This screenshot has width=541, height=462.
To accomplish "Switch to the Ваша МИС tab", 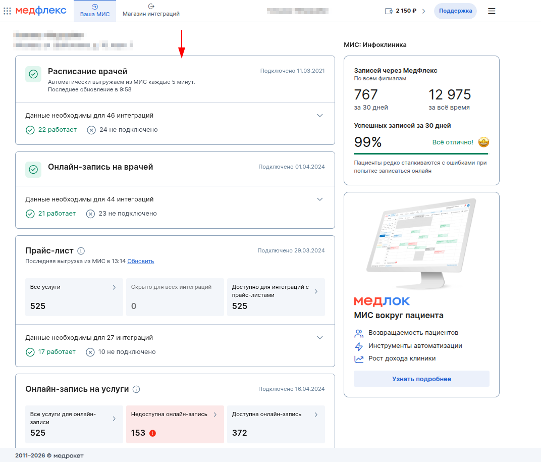I will pyautogui.click(x=95, y=11).
